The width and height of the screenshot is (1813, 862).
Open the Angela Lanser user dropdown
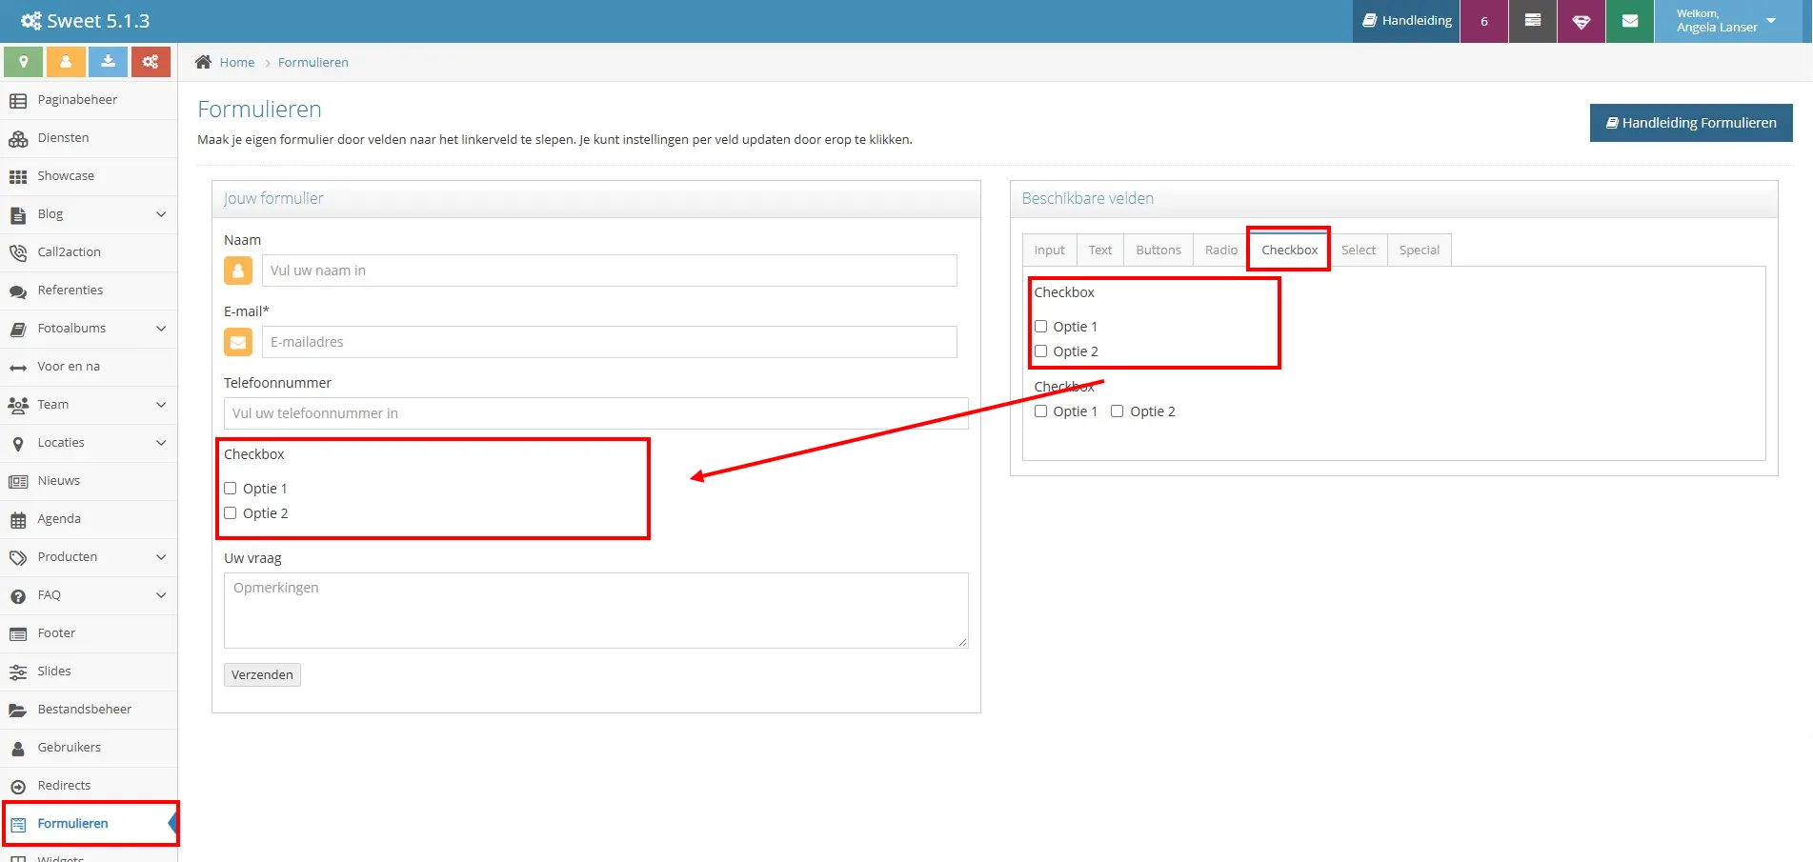[1727, 21]
